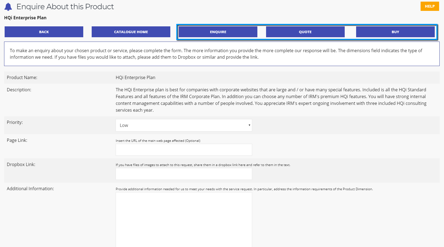Focus the Dropbox Link input field
444x247 pixels.
point(184,174)
